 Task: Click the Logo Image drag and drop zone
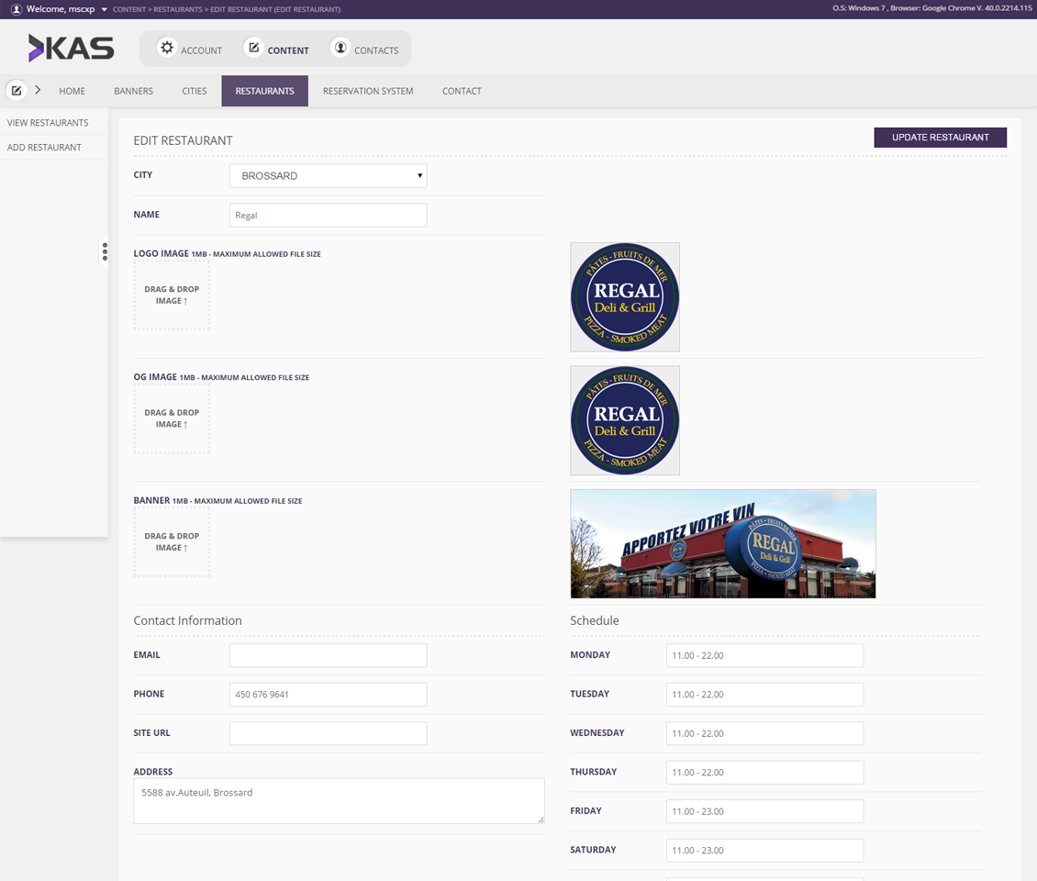[172, 295]
